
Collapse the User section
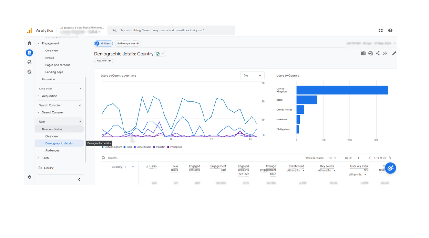click(80, 122)
